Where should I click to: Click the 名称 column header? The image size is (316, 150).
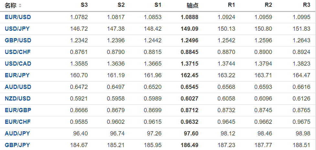(10, 5)
